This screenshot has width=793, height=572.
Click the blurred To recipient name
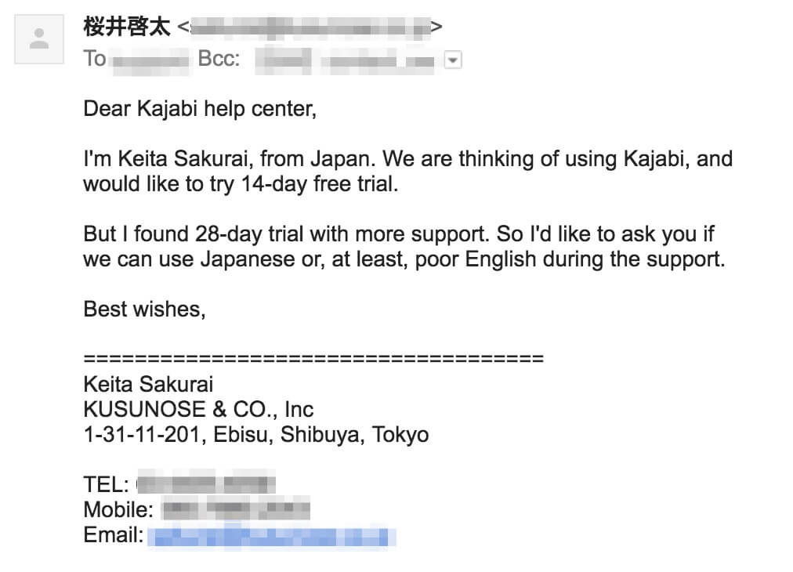(150, 60)
